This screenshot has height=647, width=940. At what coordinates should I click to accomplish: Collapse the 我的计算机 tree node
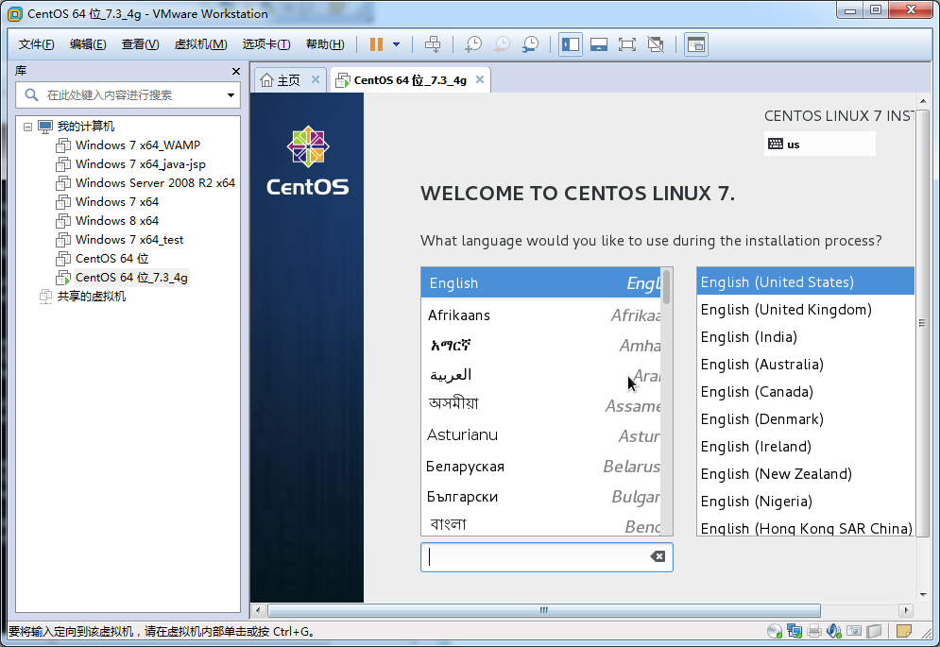(27, 127)
